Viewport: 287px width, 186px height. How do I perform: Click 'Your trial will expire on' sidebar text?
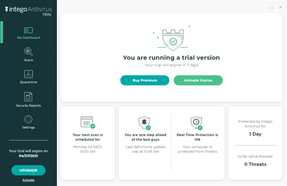pos(28,151)
